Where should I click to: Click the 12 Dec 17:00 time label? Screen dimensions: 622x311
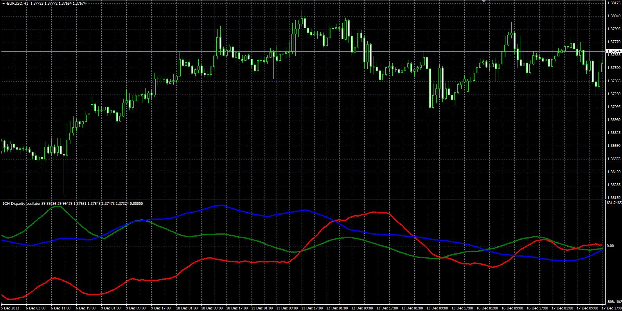(387, 308)
